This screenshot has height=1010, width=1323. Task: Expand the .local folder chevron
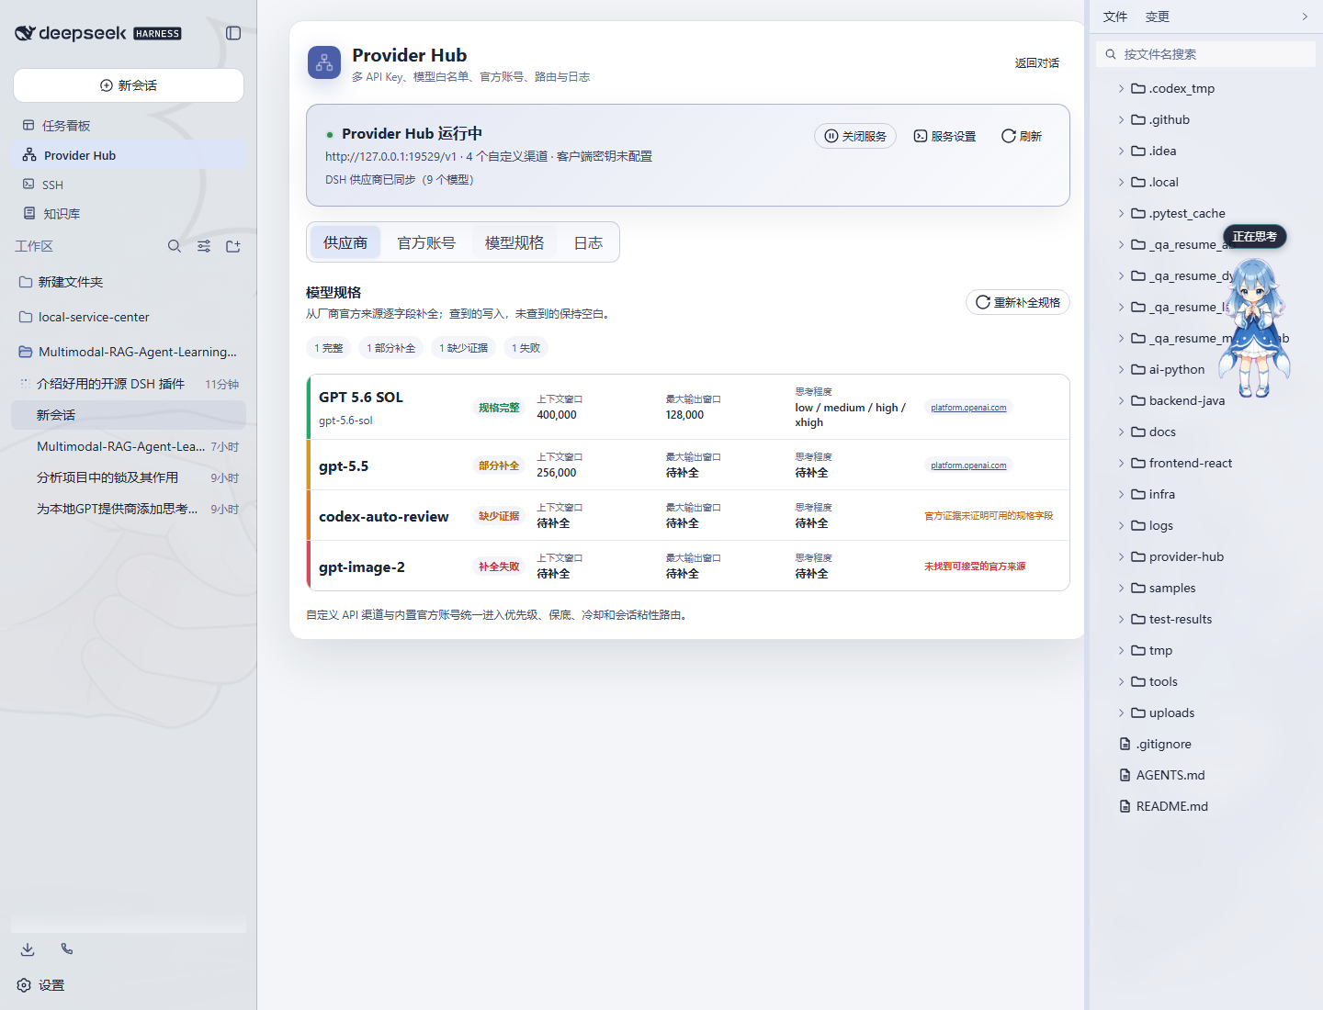[x=1121, y=182]
